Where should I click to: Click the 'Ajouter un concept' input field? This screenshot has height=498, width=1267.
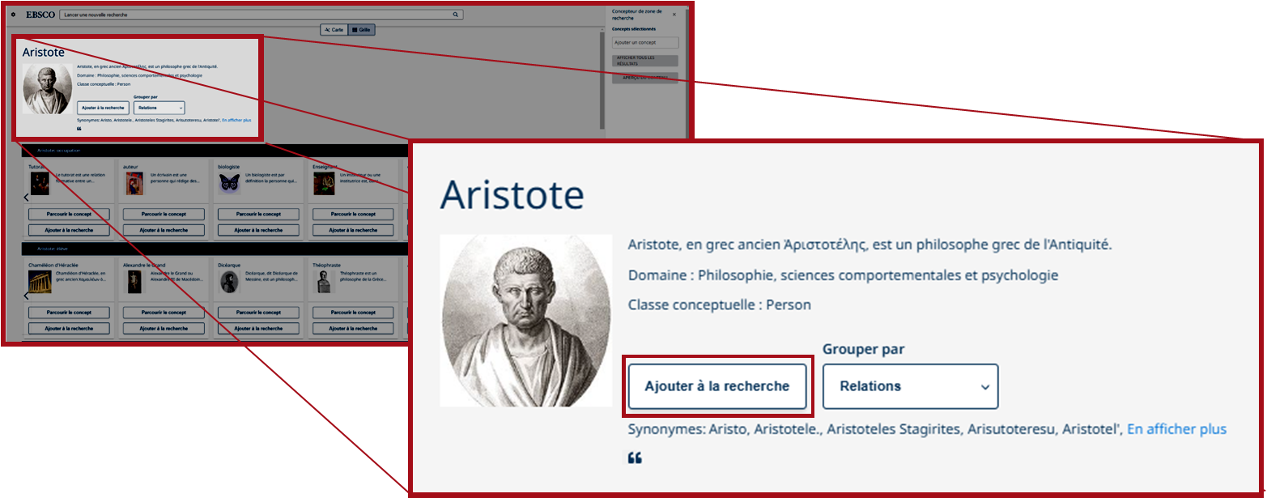pos(645,42)
